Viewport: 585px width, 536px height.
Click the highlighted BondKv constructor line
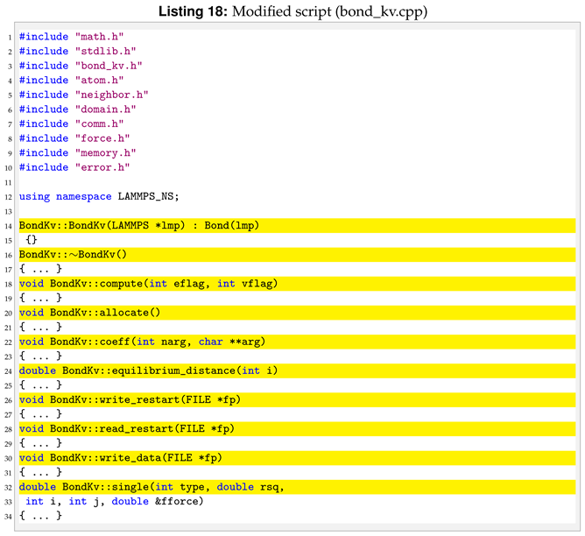pos(297,226)
